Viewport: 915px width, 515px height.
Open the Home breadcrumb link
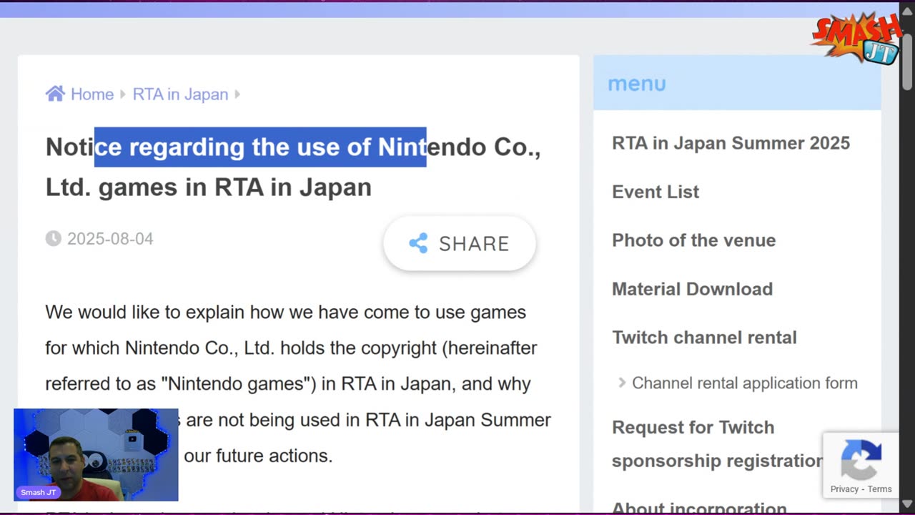[x=91, y=94]
